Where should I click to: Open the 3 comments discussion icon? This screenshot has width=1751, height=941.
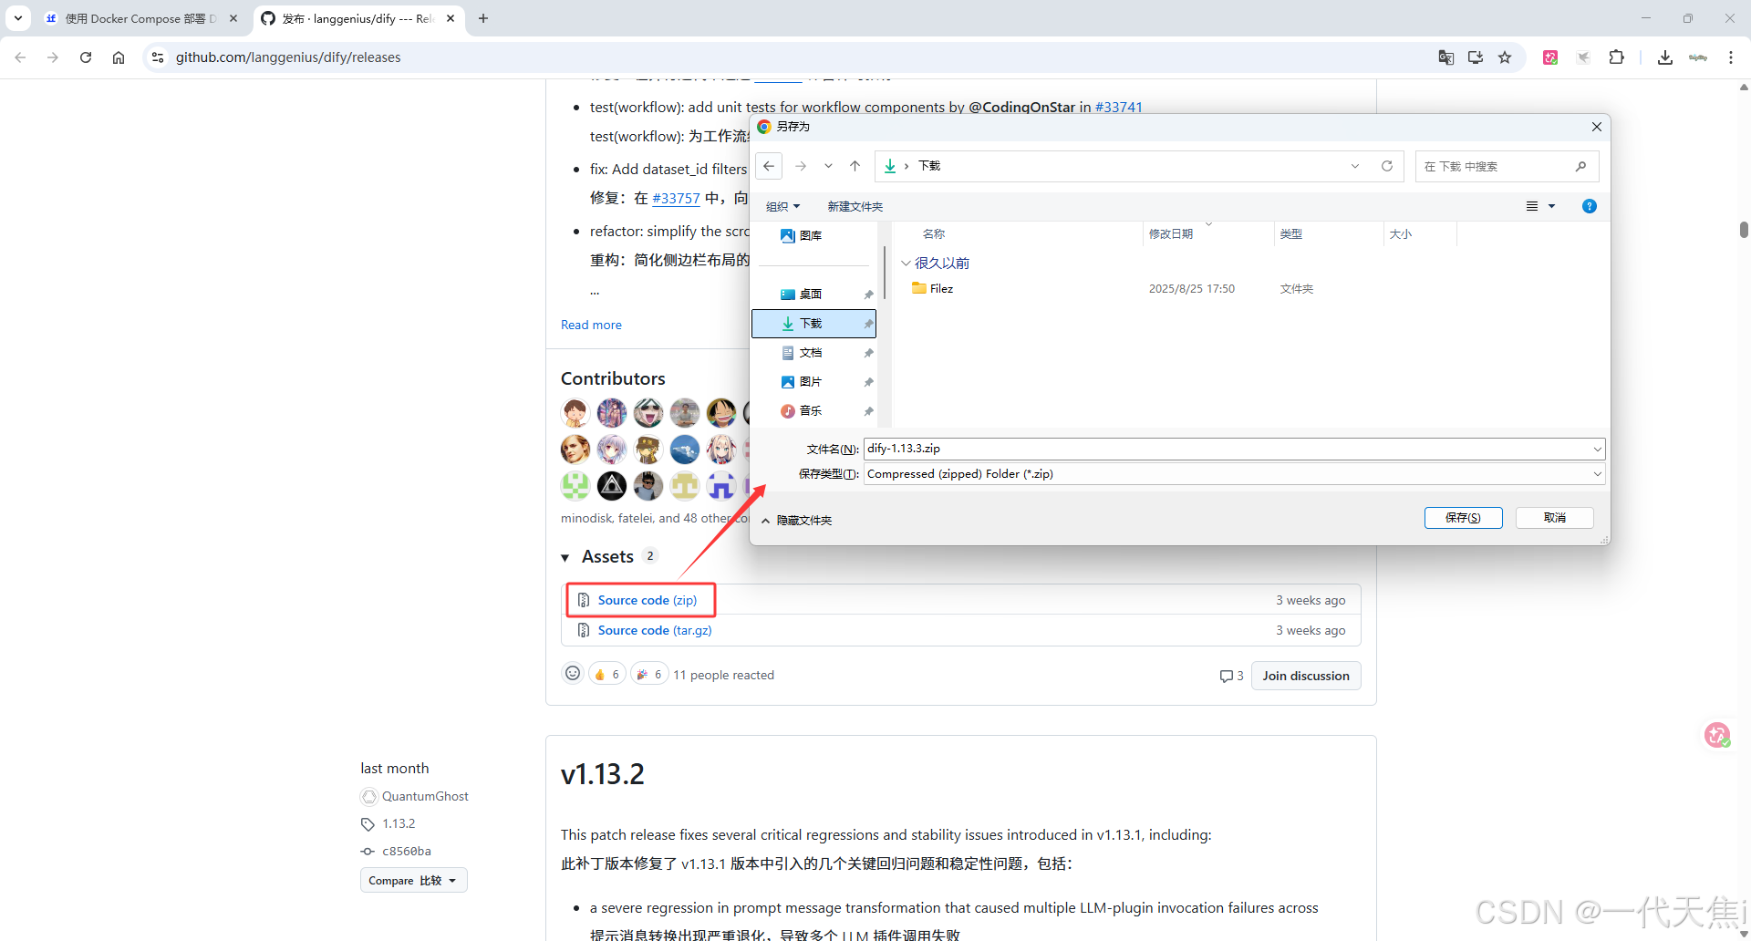[x=1232, y=676]
